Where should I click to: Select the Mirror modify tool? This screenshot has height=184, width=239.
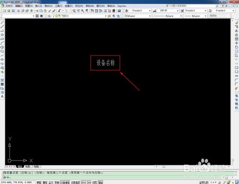(237, 31)
